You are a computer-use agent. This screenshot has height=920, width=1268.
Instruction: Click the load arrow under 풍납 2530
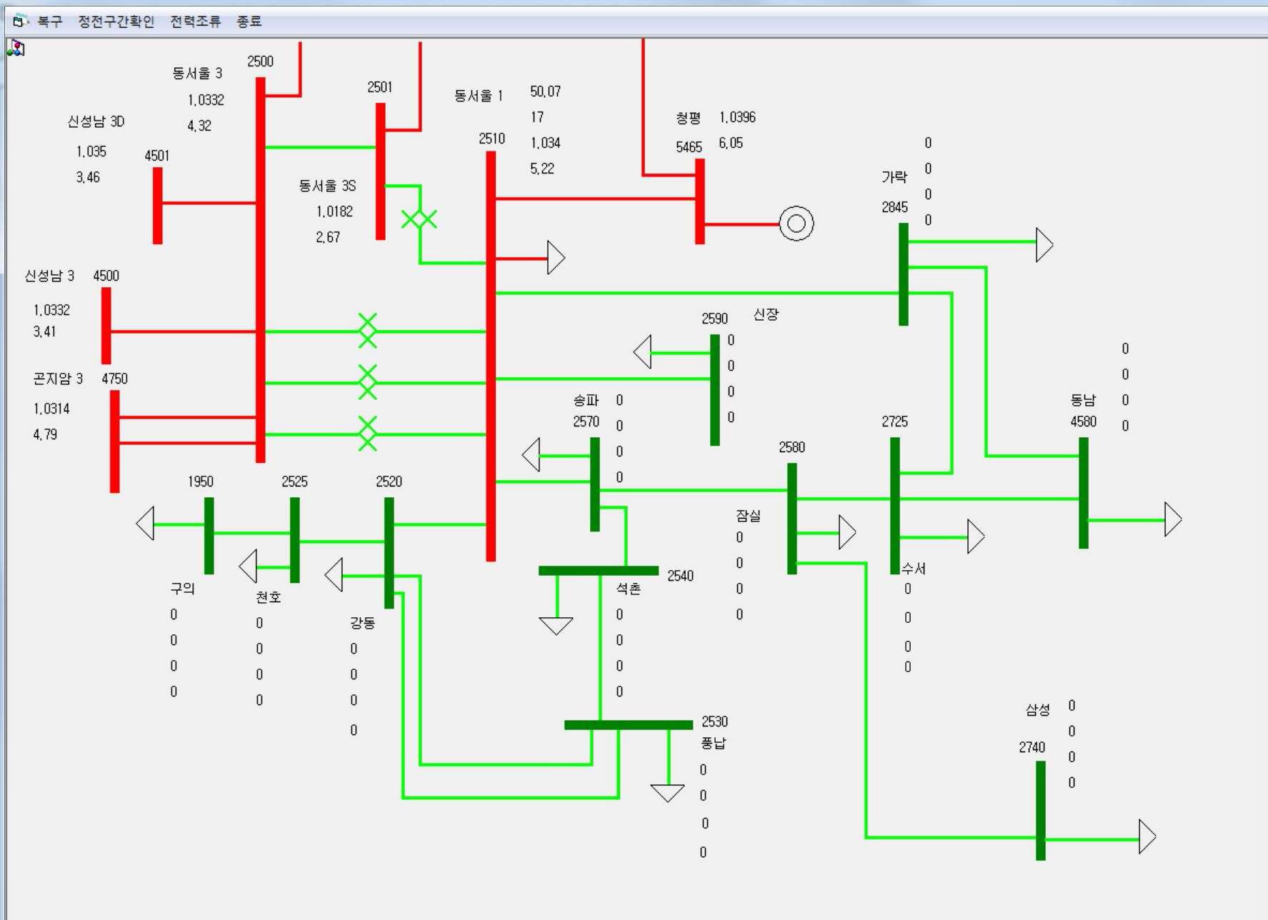[667, 793]
